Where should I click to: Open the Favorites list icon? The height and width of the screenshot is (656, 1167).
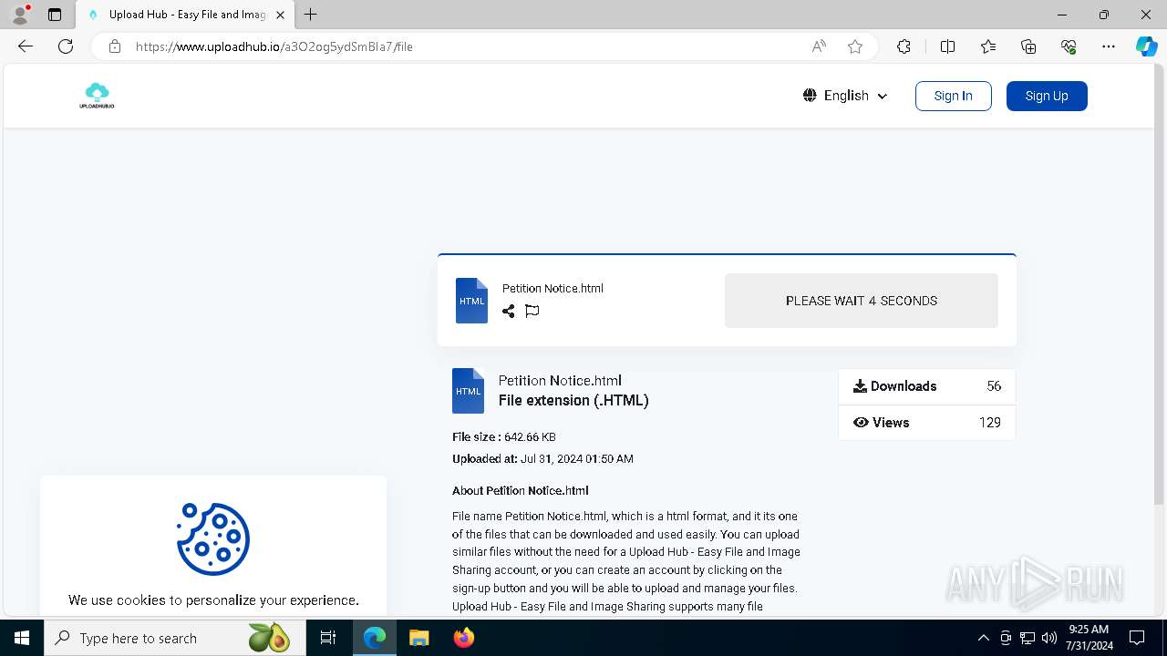988,46
